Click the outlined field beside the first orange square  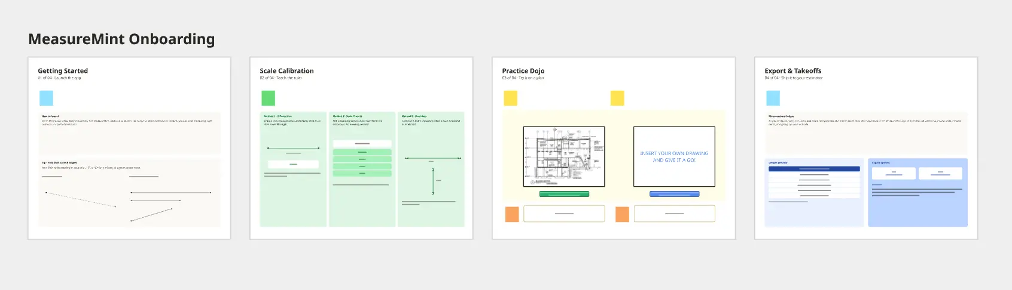click(x=564, y=214)
